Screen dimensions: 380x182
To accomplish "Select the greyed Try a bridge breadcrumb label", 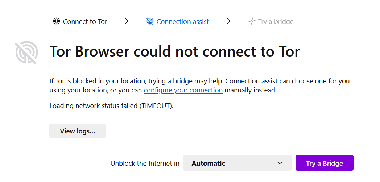I will pos(276,22).
